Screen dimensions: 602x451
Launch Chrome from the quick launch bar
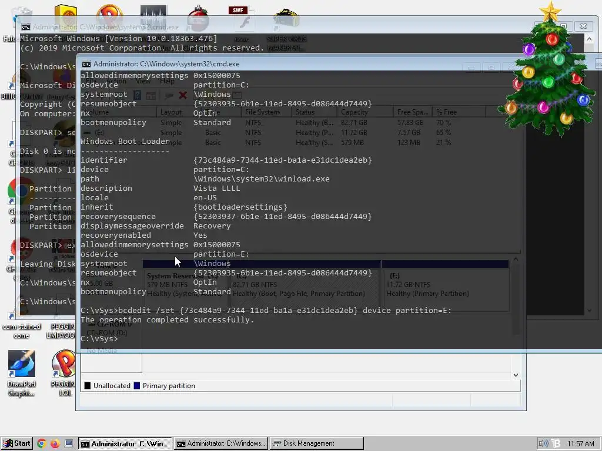pos(42,444)
